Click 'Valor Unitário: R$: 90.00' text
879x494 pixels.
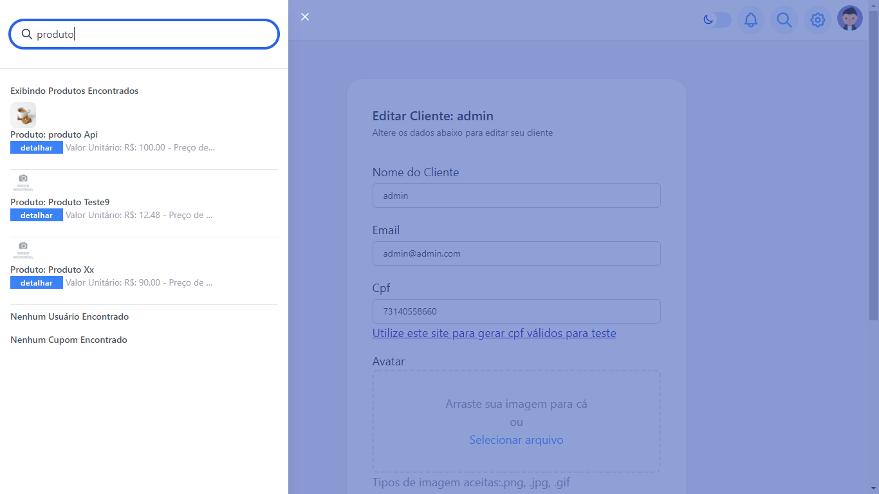113,282
